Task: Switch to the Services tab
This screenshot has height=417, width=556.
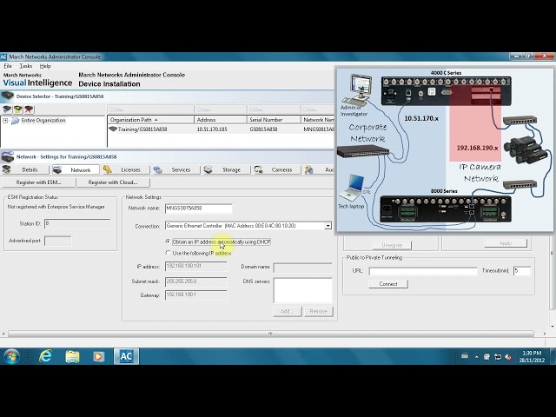Action: coord(176,170)
